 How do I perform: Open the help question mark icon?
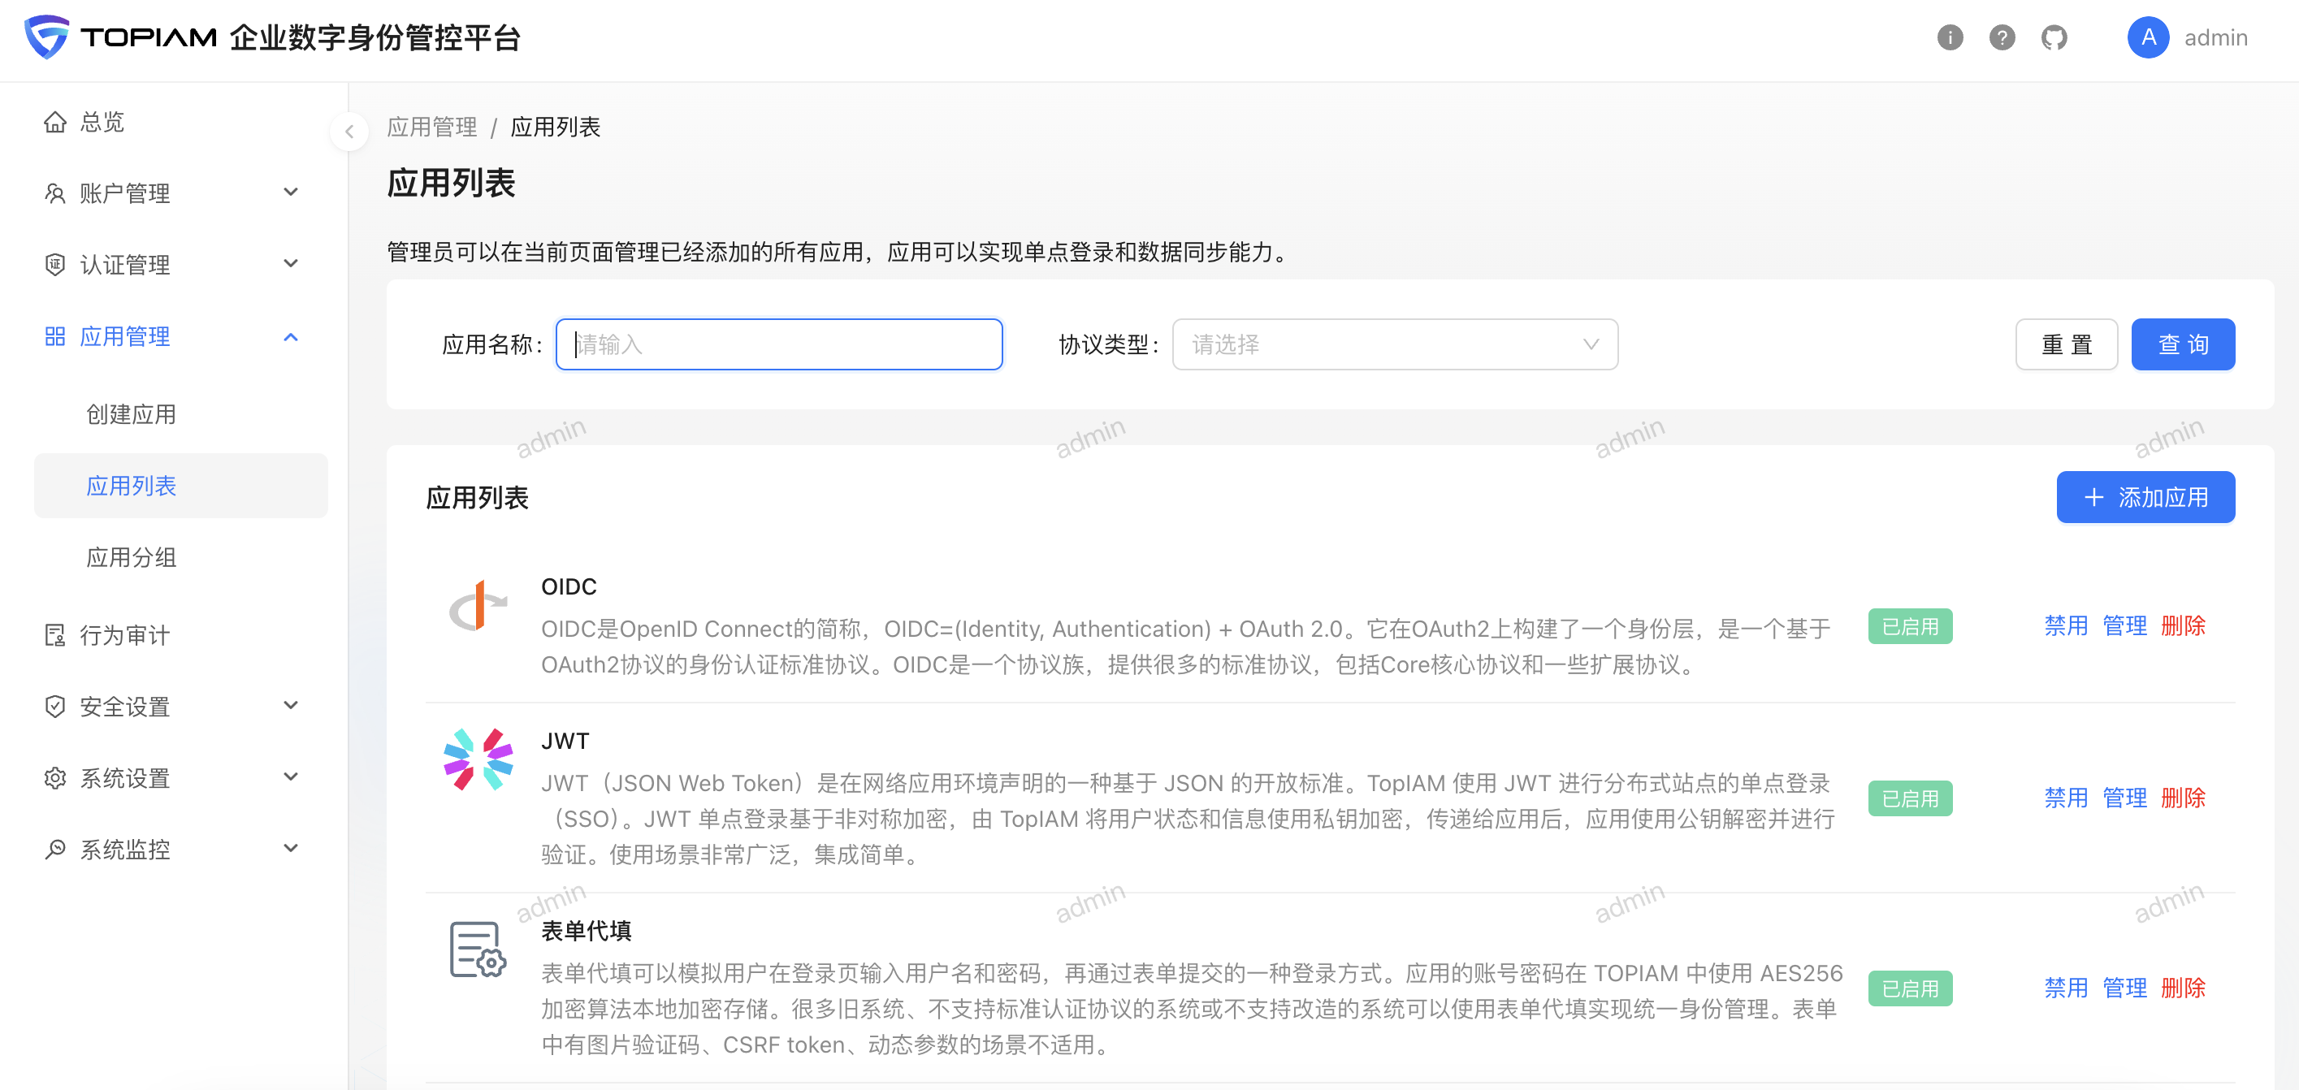coord(2002,37)
